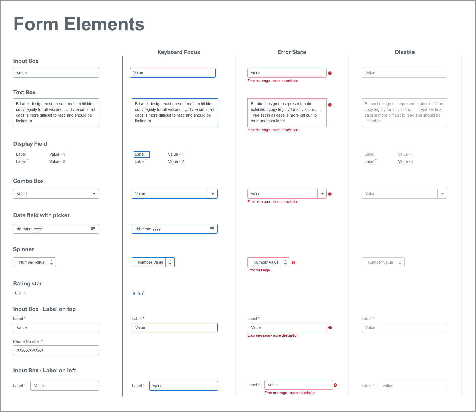Click third star in blue focused rating
476x412 pixels.
(143, 293)
